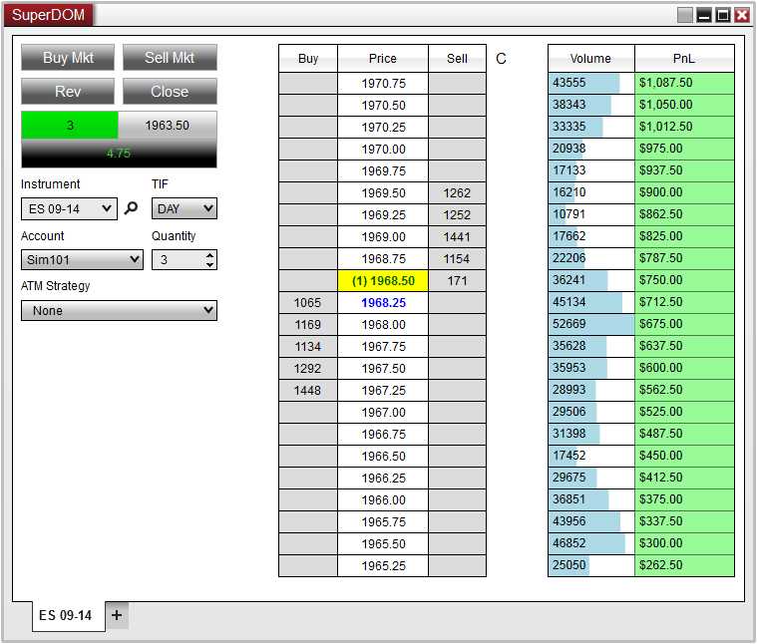Click the green position size box

pyautogui.click(x=70, y=126)
